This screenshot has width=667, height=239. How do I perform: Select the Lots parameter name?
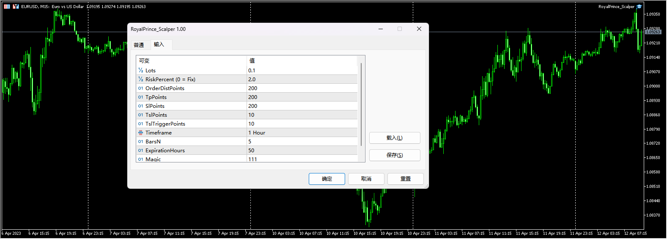coord(151,71)
